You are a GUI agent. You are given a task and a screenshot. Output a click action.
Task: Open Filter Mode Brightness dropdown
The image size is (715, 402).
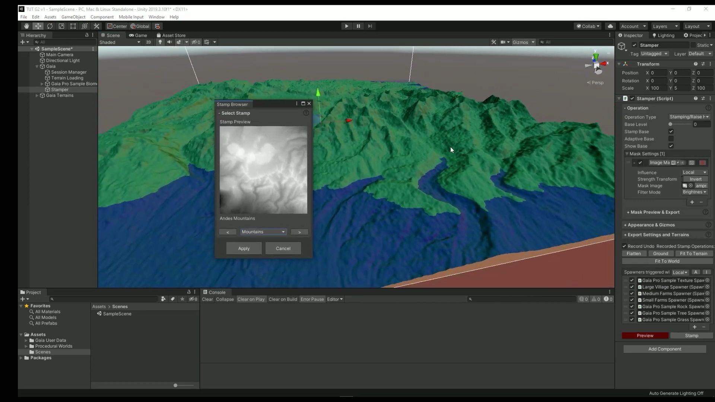pos(695,192)
